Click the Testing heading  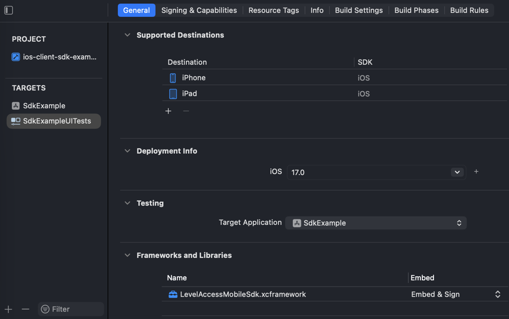pyautogui.click(x=150, y=203)
